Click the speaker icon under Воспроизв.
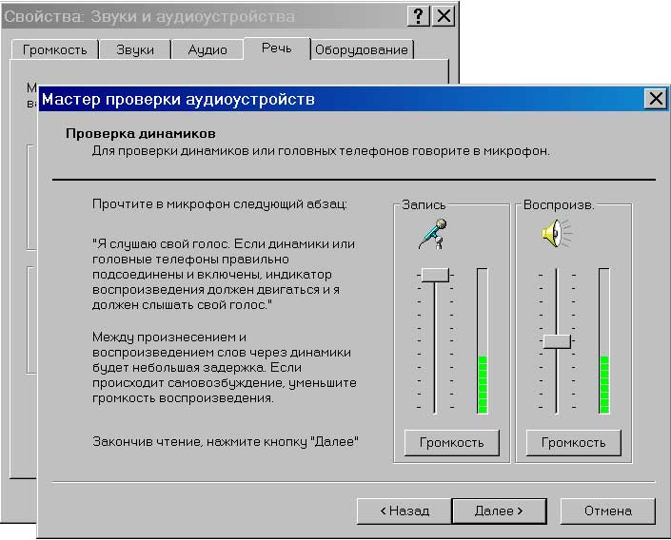Image resolution: width=671 pixels, height=540 pixels. pos(557,233)
